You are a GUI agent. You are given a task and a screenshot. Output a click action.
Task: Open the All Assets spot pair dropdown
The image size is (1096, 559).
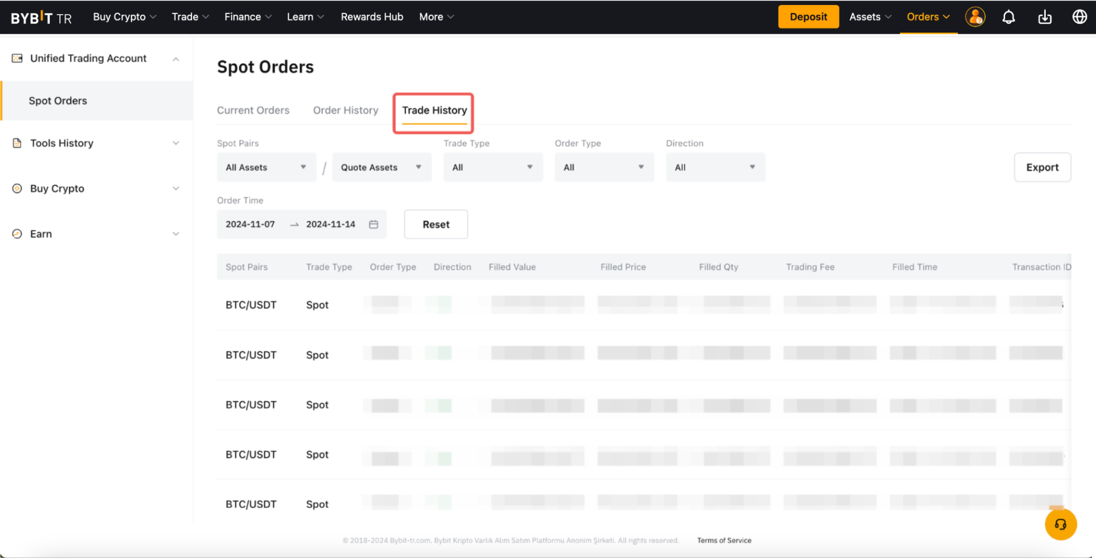click(x=266, y=167)
